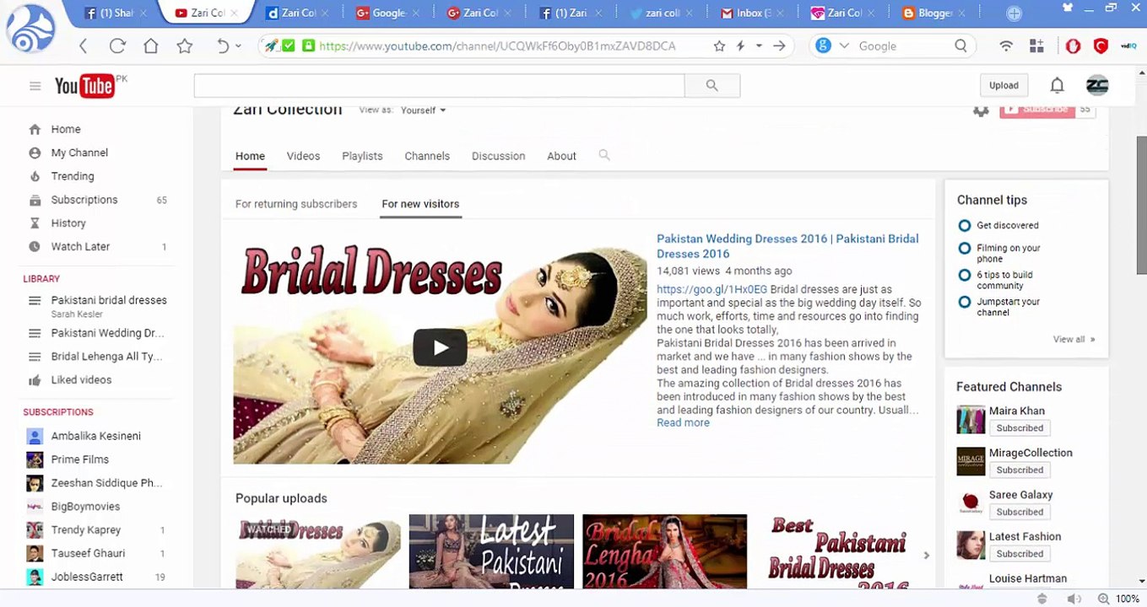
Task: Open a new browser tab
Action: pyautogui.click(x=1014, y=13)
